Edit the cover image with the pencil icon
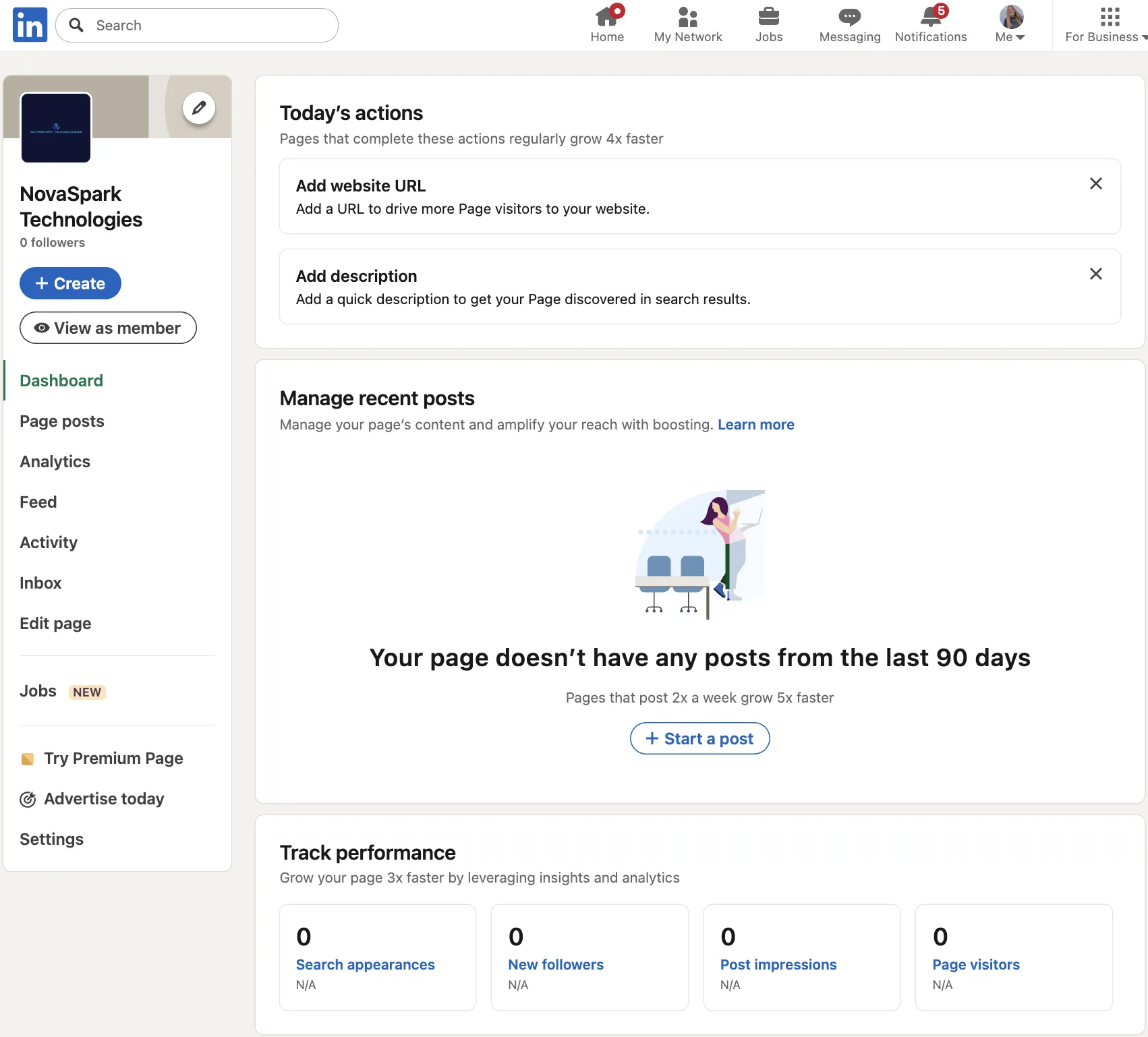 198,107
